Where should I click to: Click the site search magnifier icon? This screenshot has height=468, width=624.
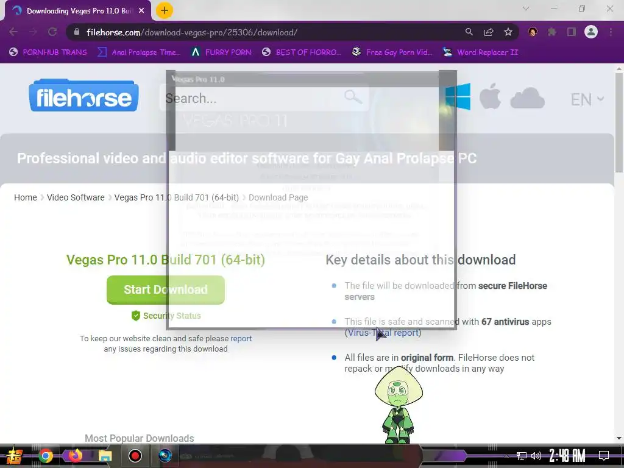(353, 97)
